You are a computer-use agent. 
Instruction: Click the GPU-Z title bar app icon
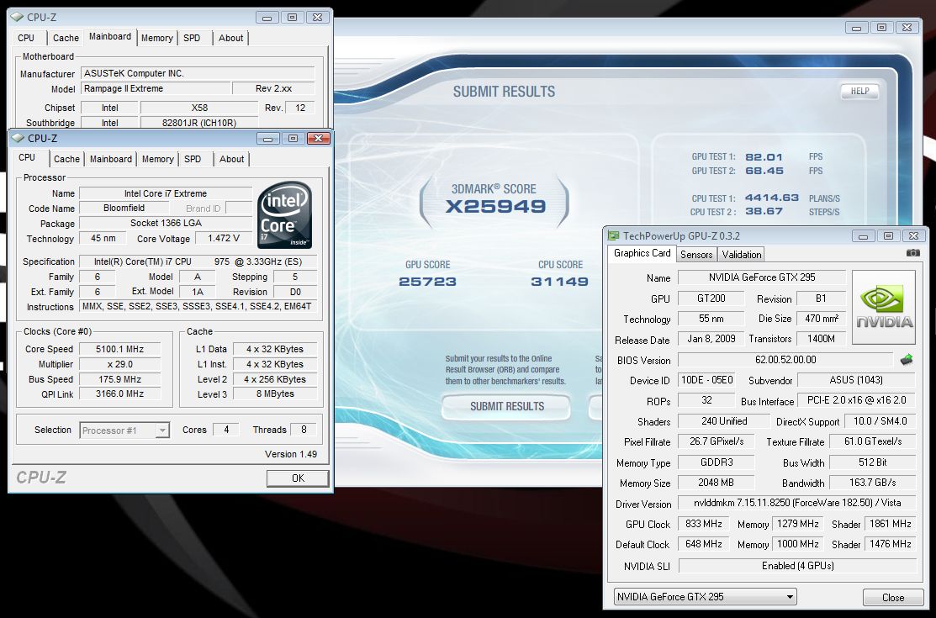[x=613, y=236]
